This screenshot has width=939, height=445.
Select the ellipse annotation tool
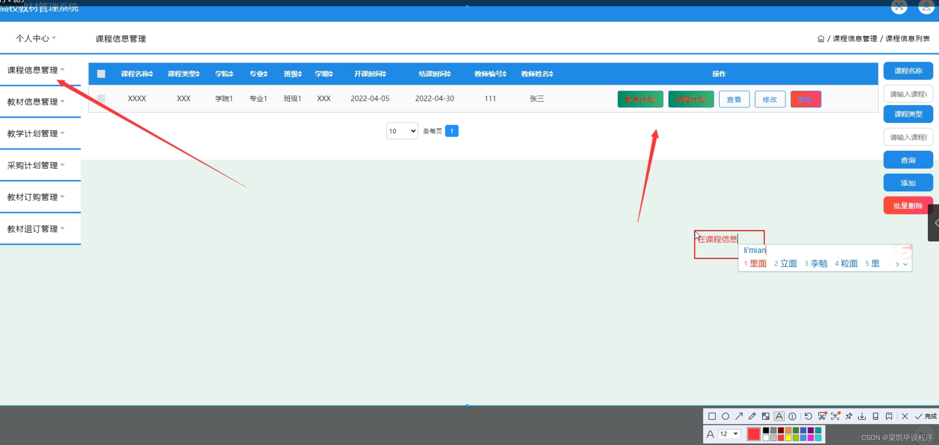(725, 416)
